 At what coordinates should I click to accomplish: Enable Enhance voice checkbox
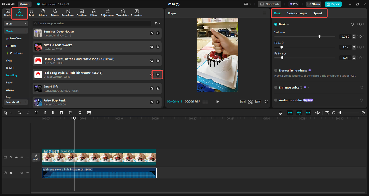276,87
